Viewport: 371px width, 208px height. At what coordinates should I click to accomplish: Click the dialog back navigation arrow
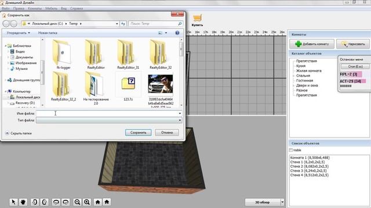pos(6,24)
